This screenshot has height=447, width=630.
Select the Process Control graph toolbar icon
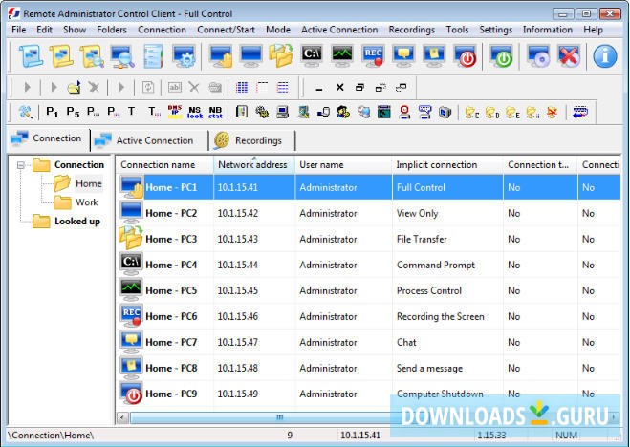(x=342, y=55)
